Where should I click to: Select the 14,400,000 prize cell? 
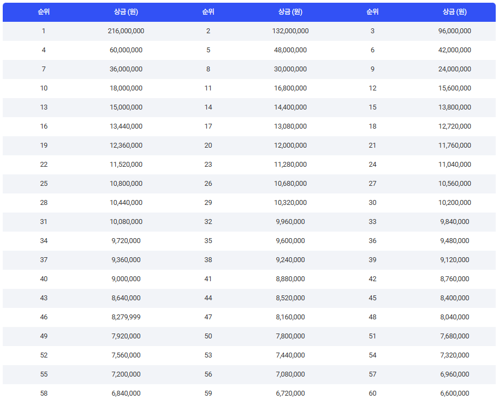[290, 107]
